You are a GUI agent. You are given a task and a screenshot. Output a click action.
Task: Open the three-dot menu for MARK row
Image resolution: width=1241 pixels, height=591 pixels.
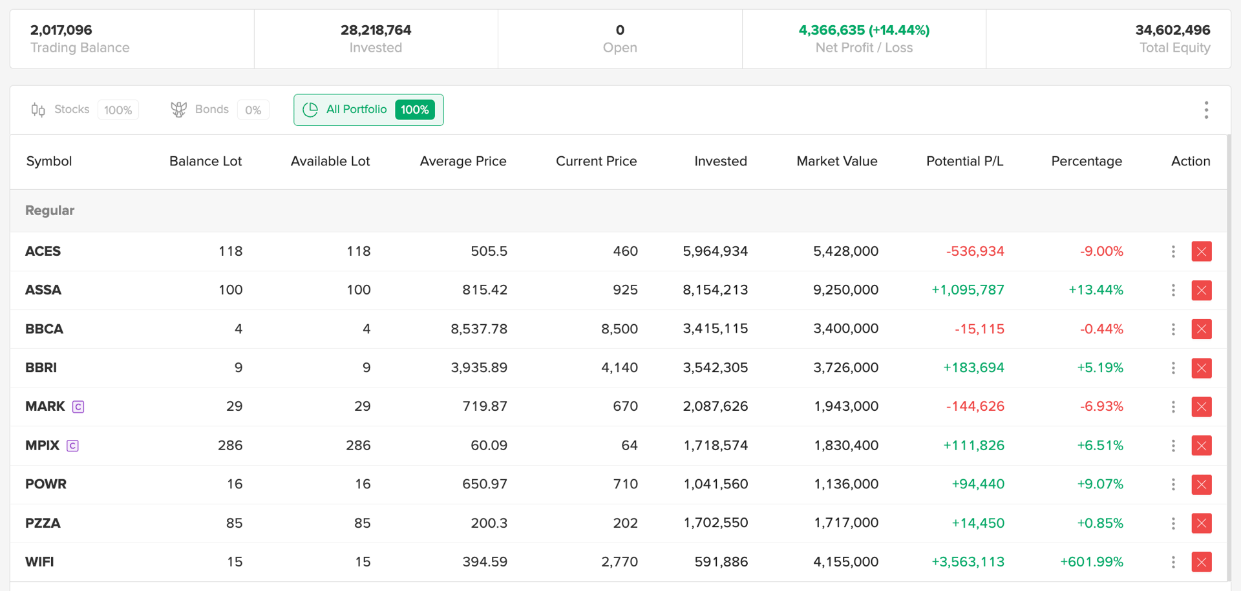pyautogui.click(x=1173, y=406)
